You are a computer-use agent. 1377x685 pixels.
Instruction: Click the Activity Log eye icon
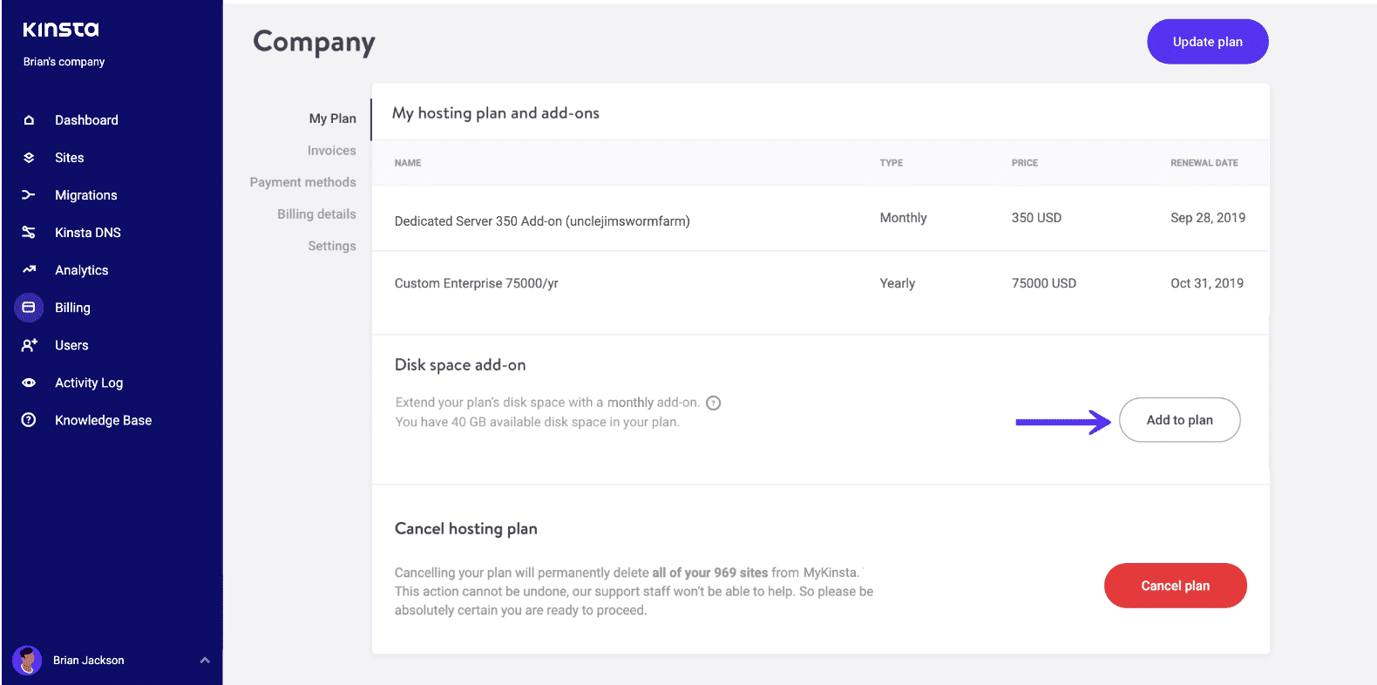(x=29, y=383)
